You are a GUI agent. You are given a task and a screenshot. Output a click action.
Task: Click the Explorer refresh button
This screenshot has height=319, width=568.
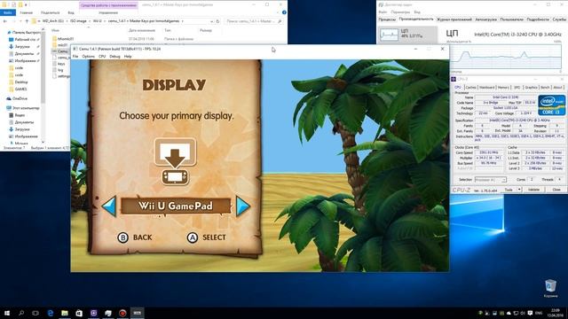coord(217,21)
